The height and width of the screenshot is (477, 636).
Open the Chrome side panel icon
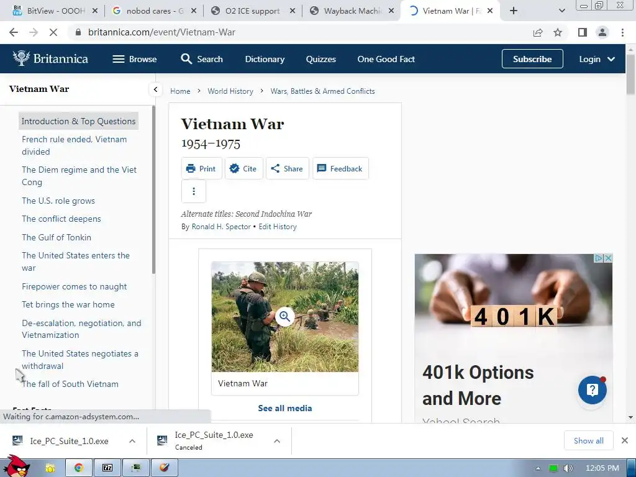pyautogui.click(x=583, y=32)
